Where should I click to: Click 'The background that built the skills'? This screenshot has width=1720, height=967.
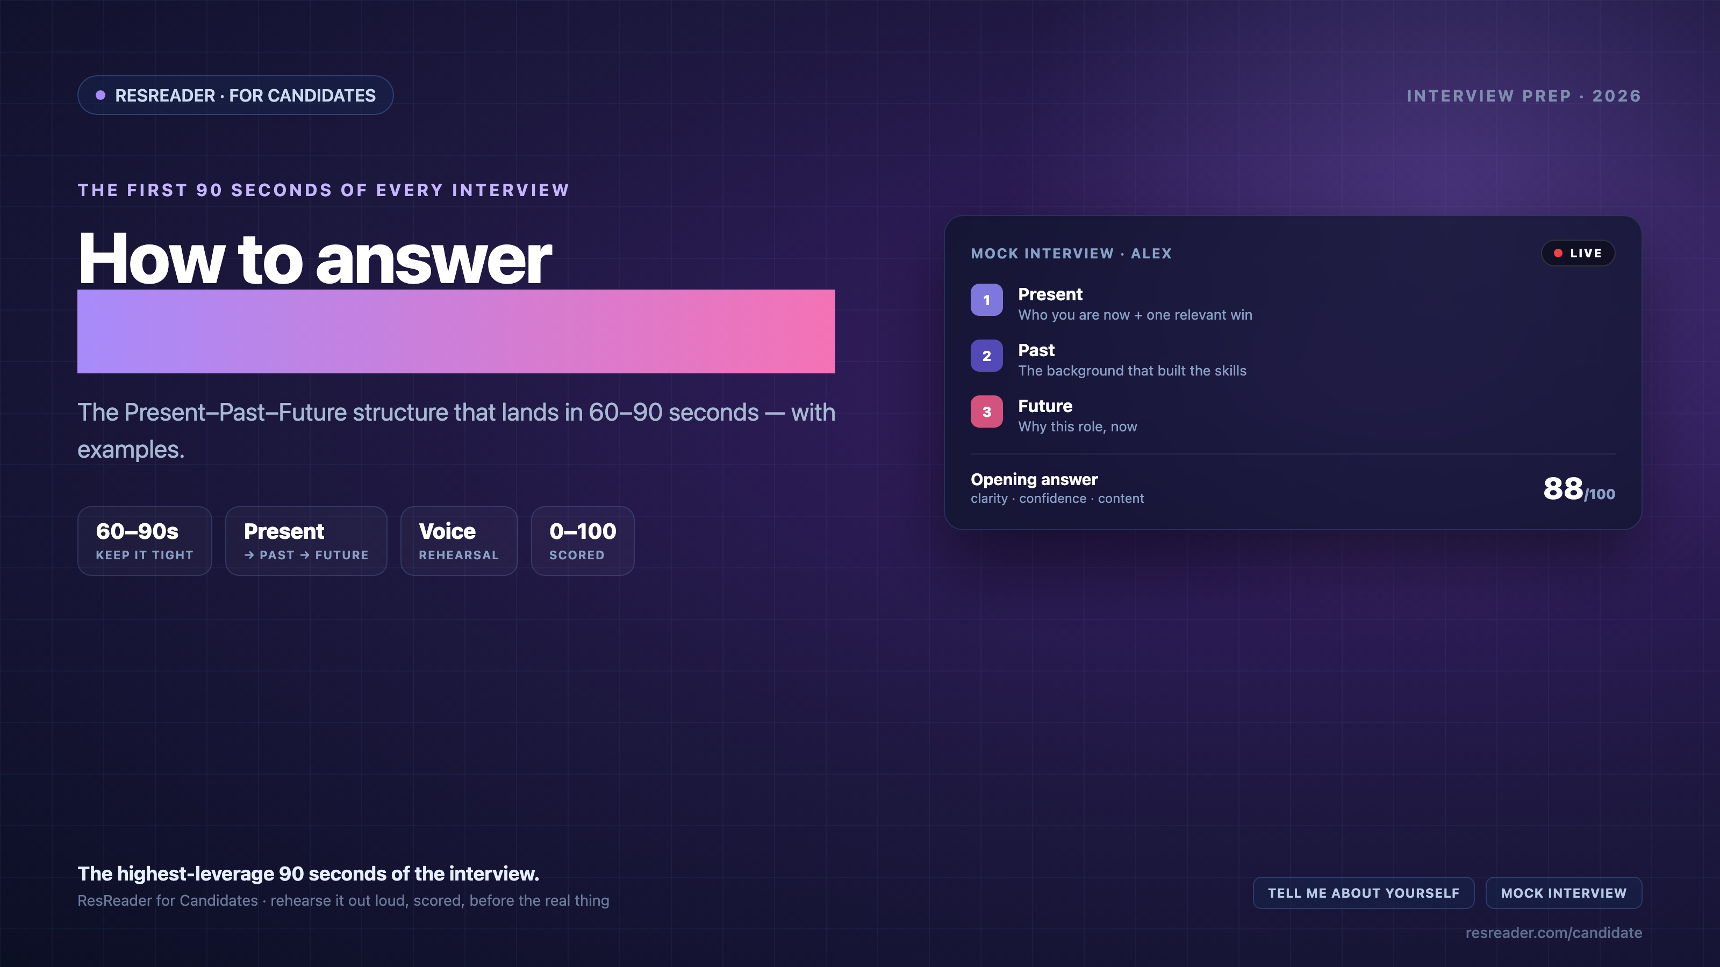point(1133,371)
